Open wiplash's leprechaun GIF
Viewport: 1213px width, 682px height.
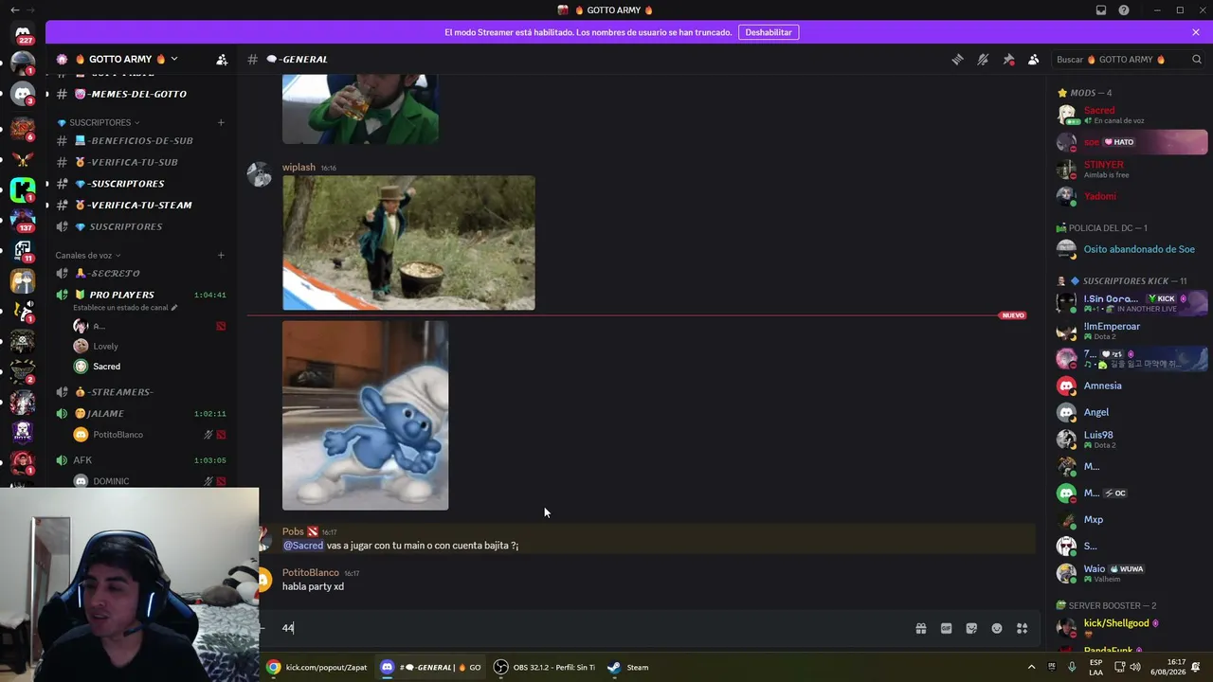point(408,242)
